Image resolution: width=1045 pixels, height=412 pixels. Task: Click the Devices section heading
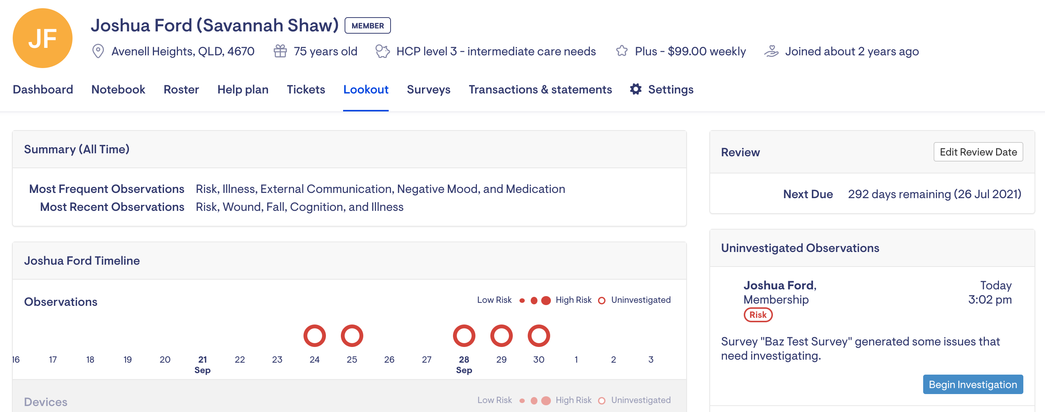(x=46, y=402)
